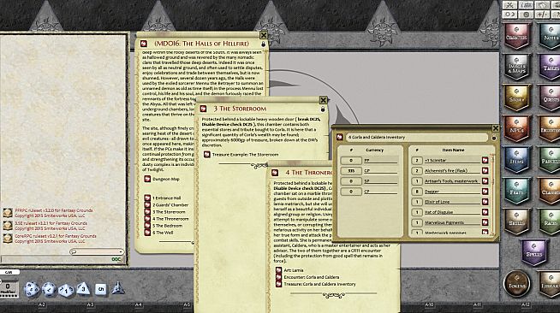
Task: Pick the d10 die
Action: click(x=66, y=290)
